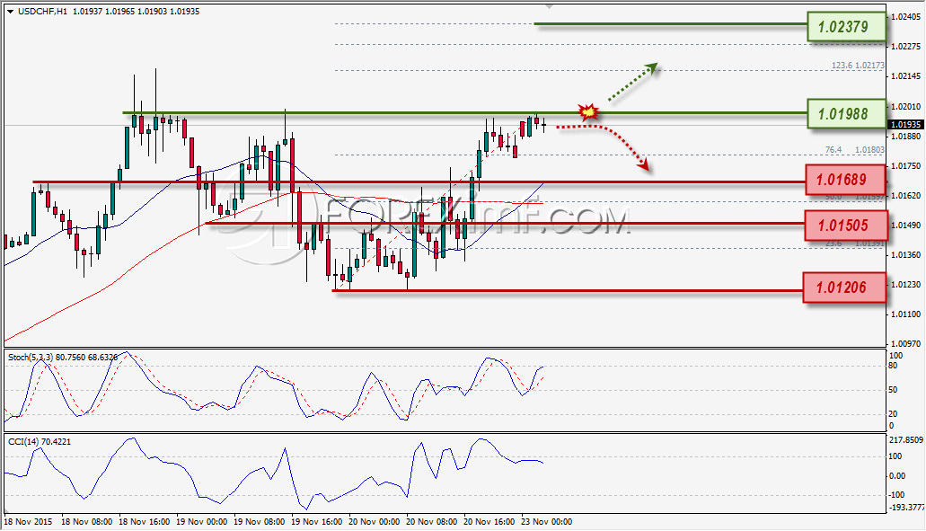Click price scale value 1.01750

906,166
